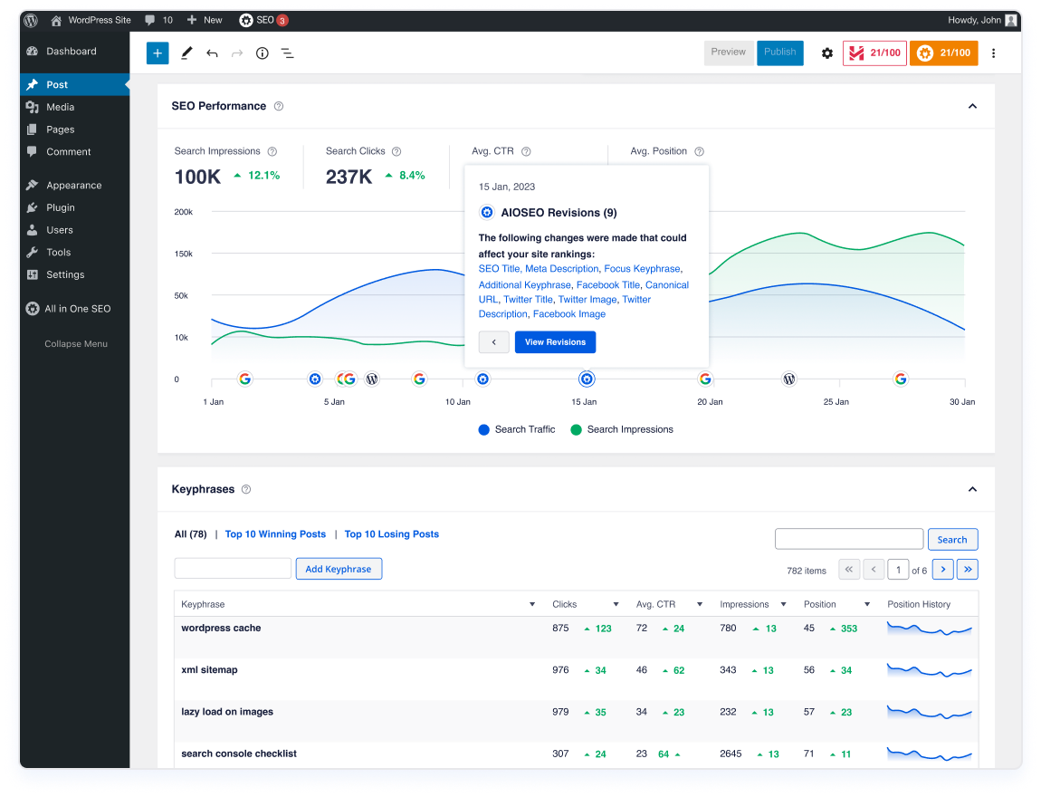This screenshot has height=797, width=1041.
Task: Select the pencil edit tool icon
Action: pyautogui.click(x=186, y=53)
